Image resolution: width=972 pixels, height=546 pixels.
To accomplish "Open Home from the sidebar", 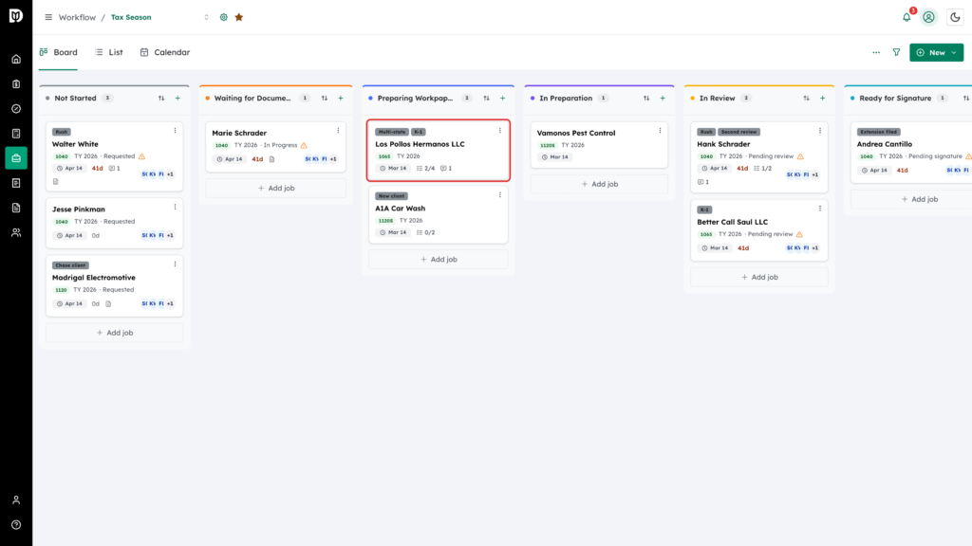I will pos(16,60).
